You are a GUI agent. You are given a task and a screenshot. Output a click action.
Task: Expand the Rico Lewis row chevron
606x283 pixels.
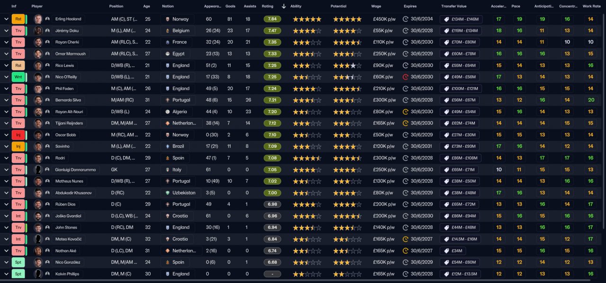[x=6, y=65]
